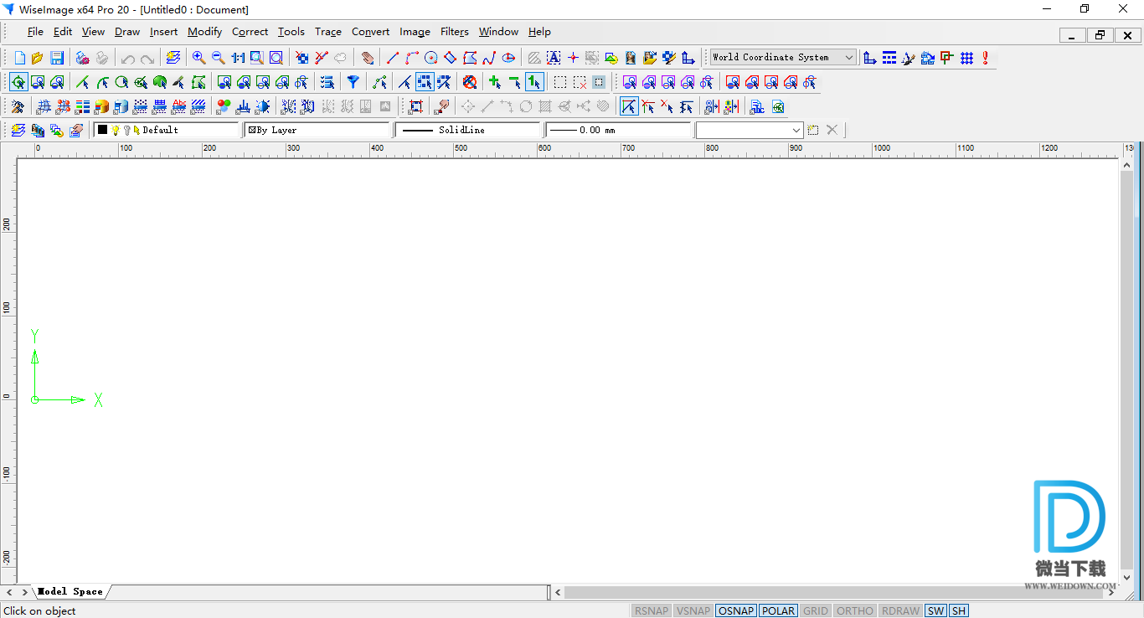The height and width of the screenshot is (618, 1144).
Task: Click the black color swatch in layer box
Action: (102, 130)
